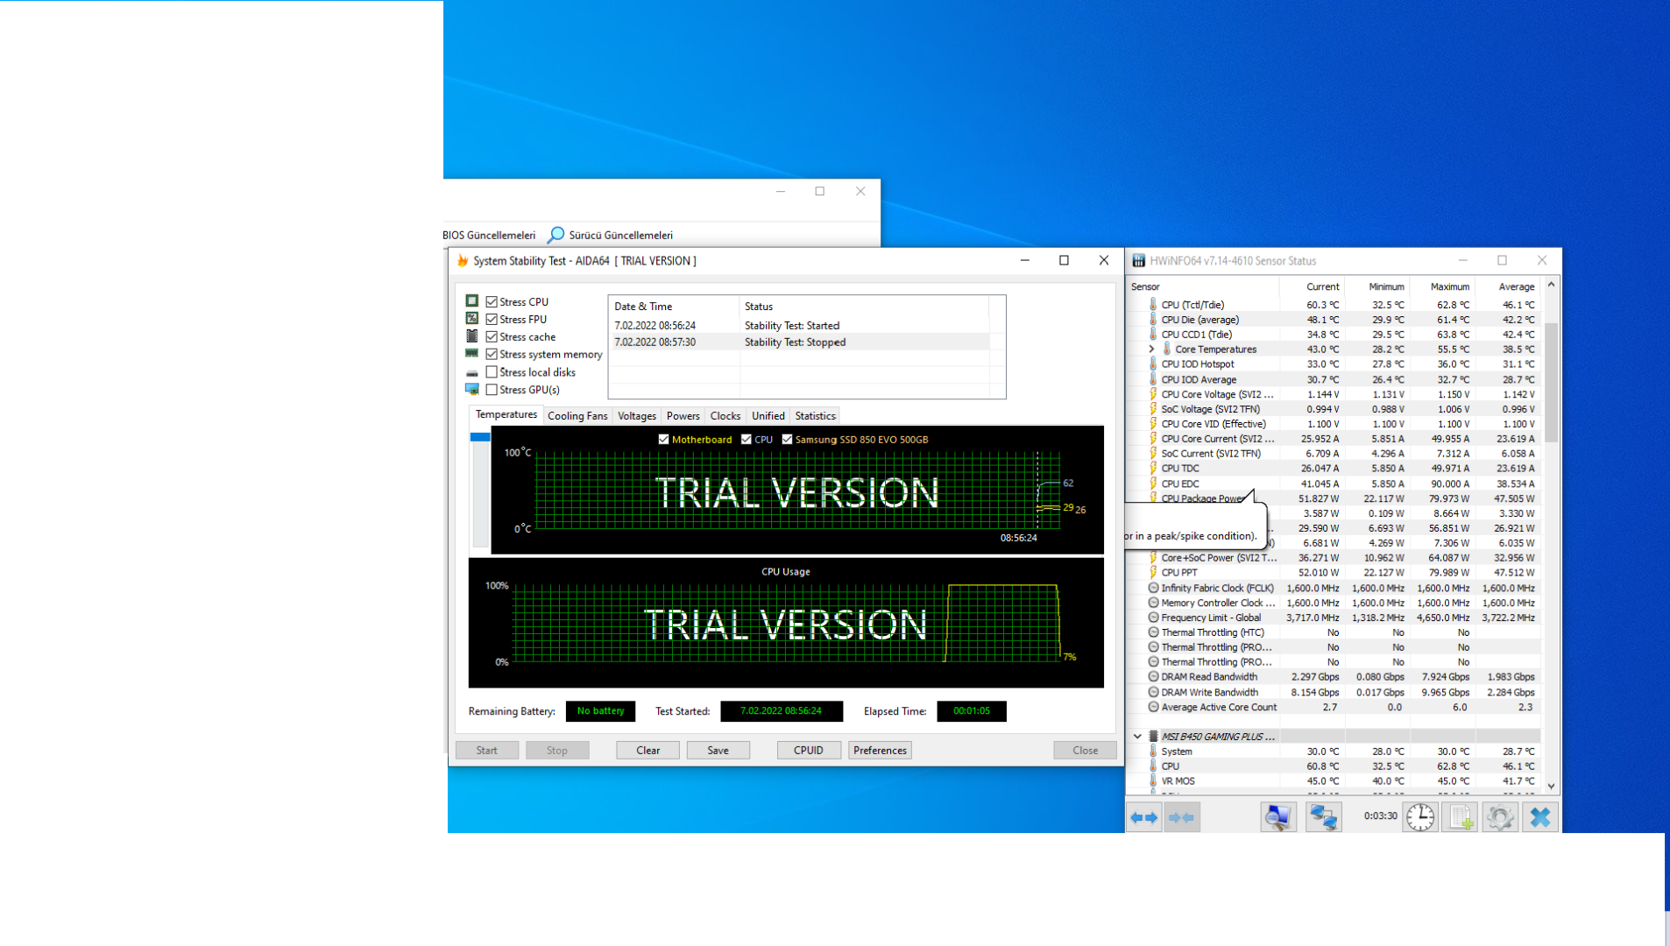This screenshot has width=1670, height=946.
Task: Click the motherboard icon beside MSI B450 GAMING PLUS
Action: tap(1153, 737)
